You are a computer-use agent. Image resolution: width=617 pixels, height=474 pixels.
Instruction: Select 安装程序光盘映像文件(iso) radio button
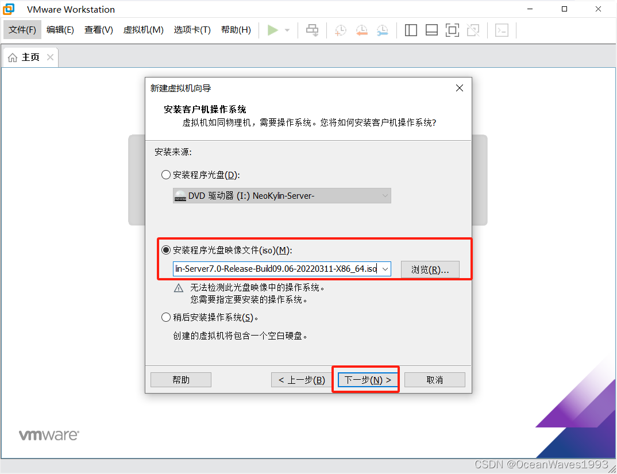[166, 250]
